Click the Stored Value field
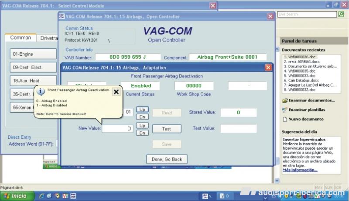This screenshot has height=201, width=349. 238,113
